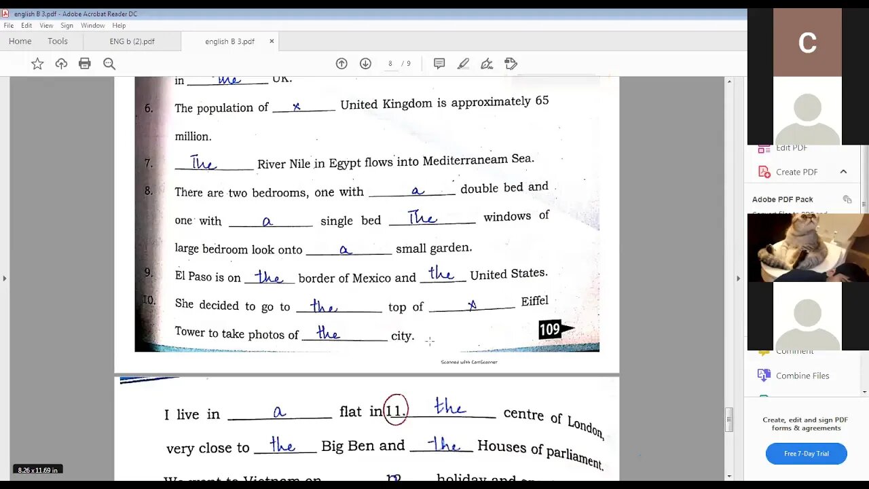Viewport: 869px width, 489px height.
Task: Click the Create PDF icon
Action: tap(764, 172)
